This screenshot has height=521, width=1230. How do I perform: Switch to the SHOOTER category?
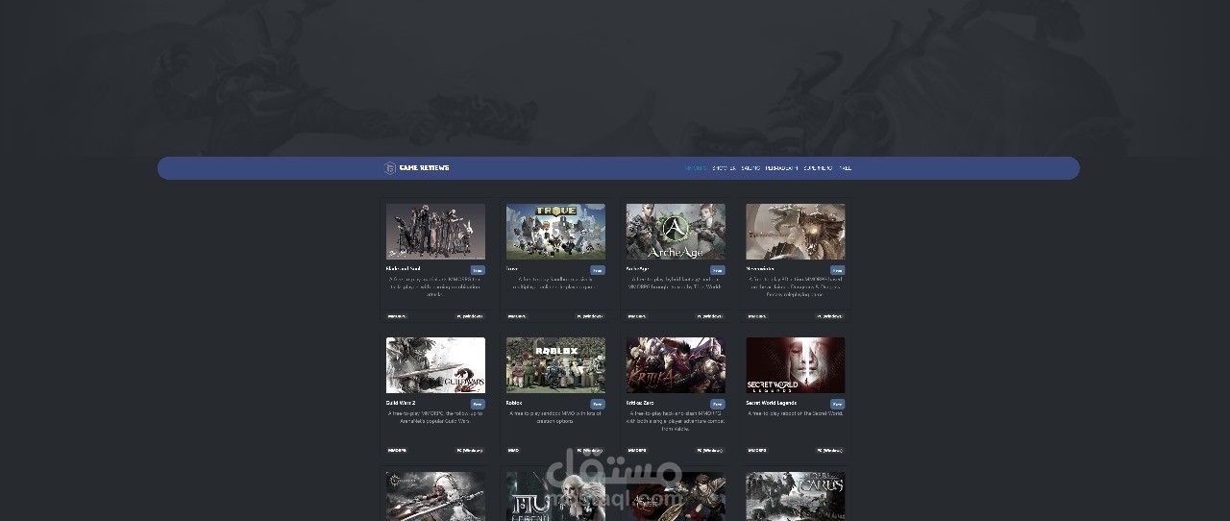tap(724, 168)
